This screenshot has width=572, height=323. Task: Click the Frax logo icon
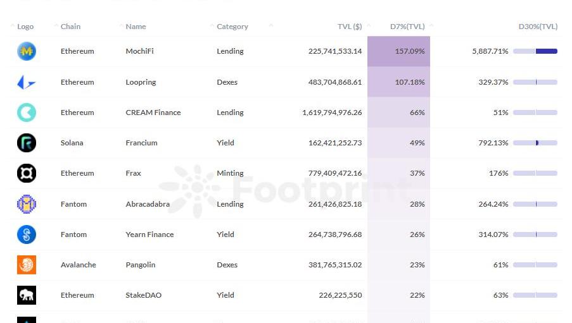click(27, 173)
